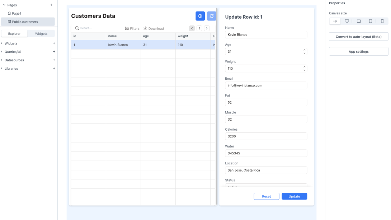Select the desktop canvas size icon
Viewport: 391px width, 220px height.
(x=347, y=21)
